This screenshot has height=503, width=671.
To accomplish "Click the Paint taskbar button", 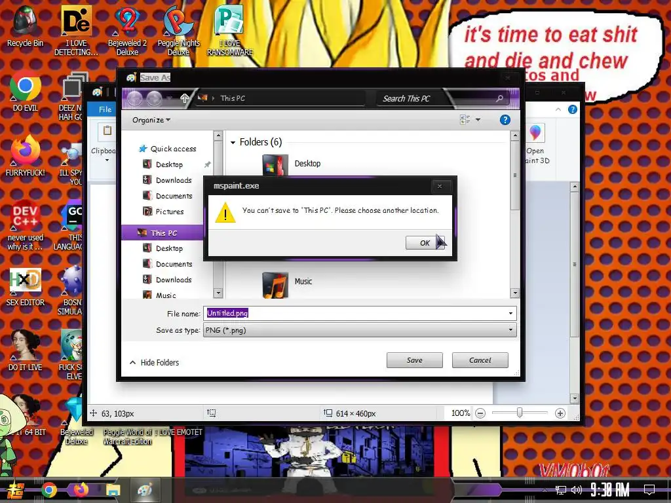I will pos(145,490).
